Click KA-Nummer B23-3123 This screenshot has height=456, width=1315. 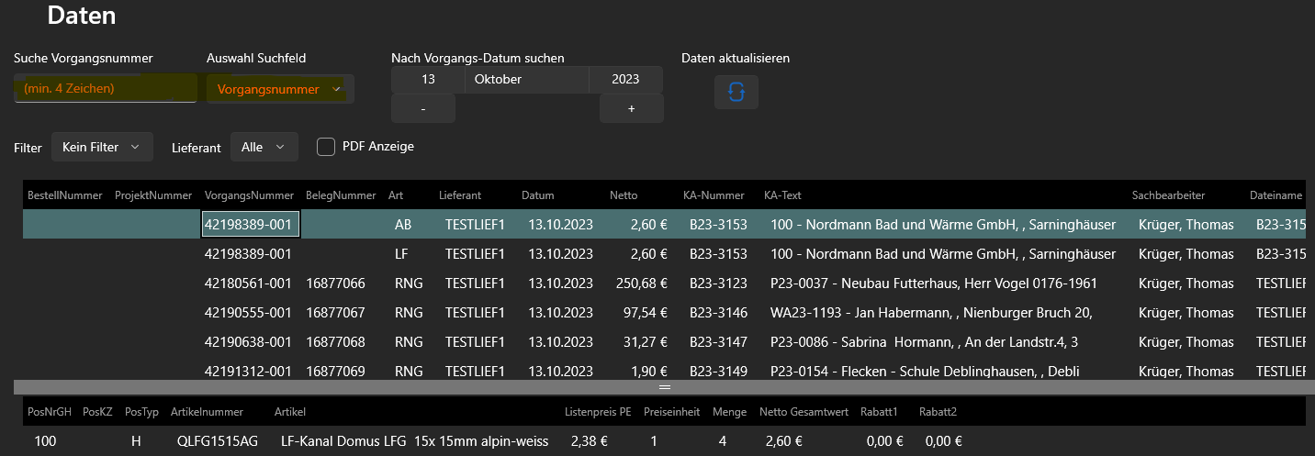point(718,284)
